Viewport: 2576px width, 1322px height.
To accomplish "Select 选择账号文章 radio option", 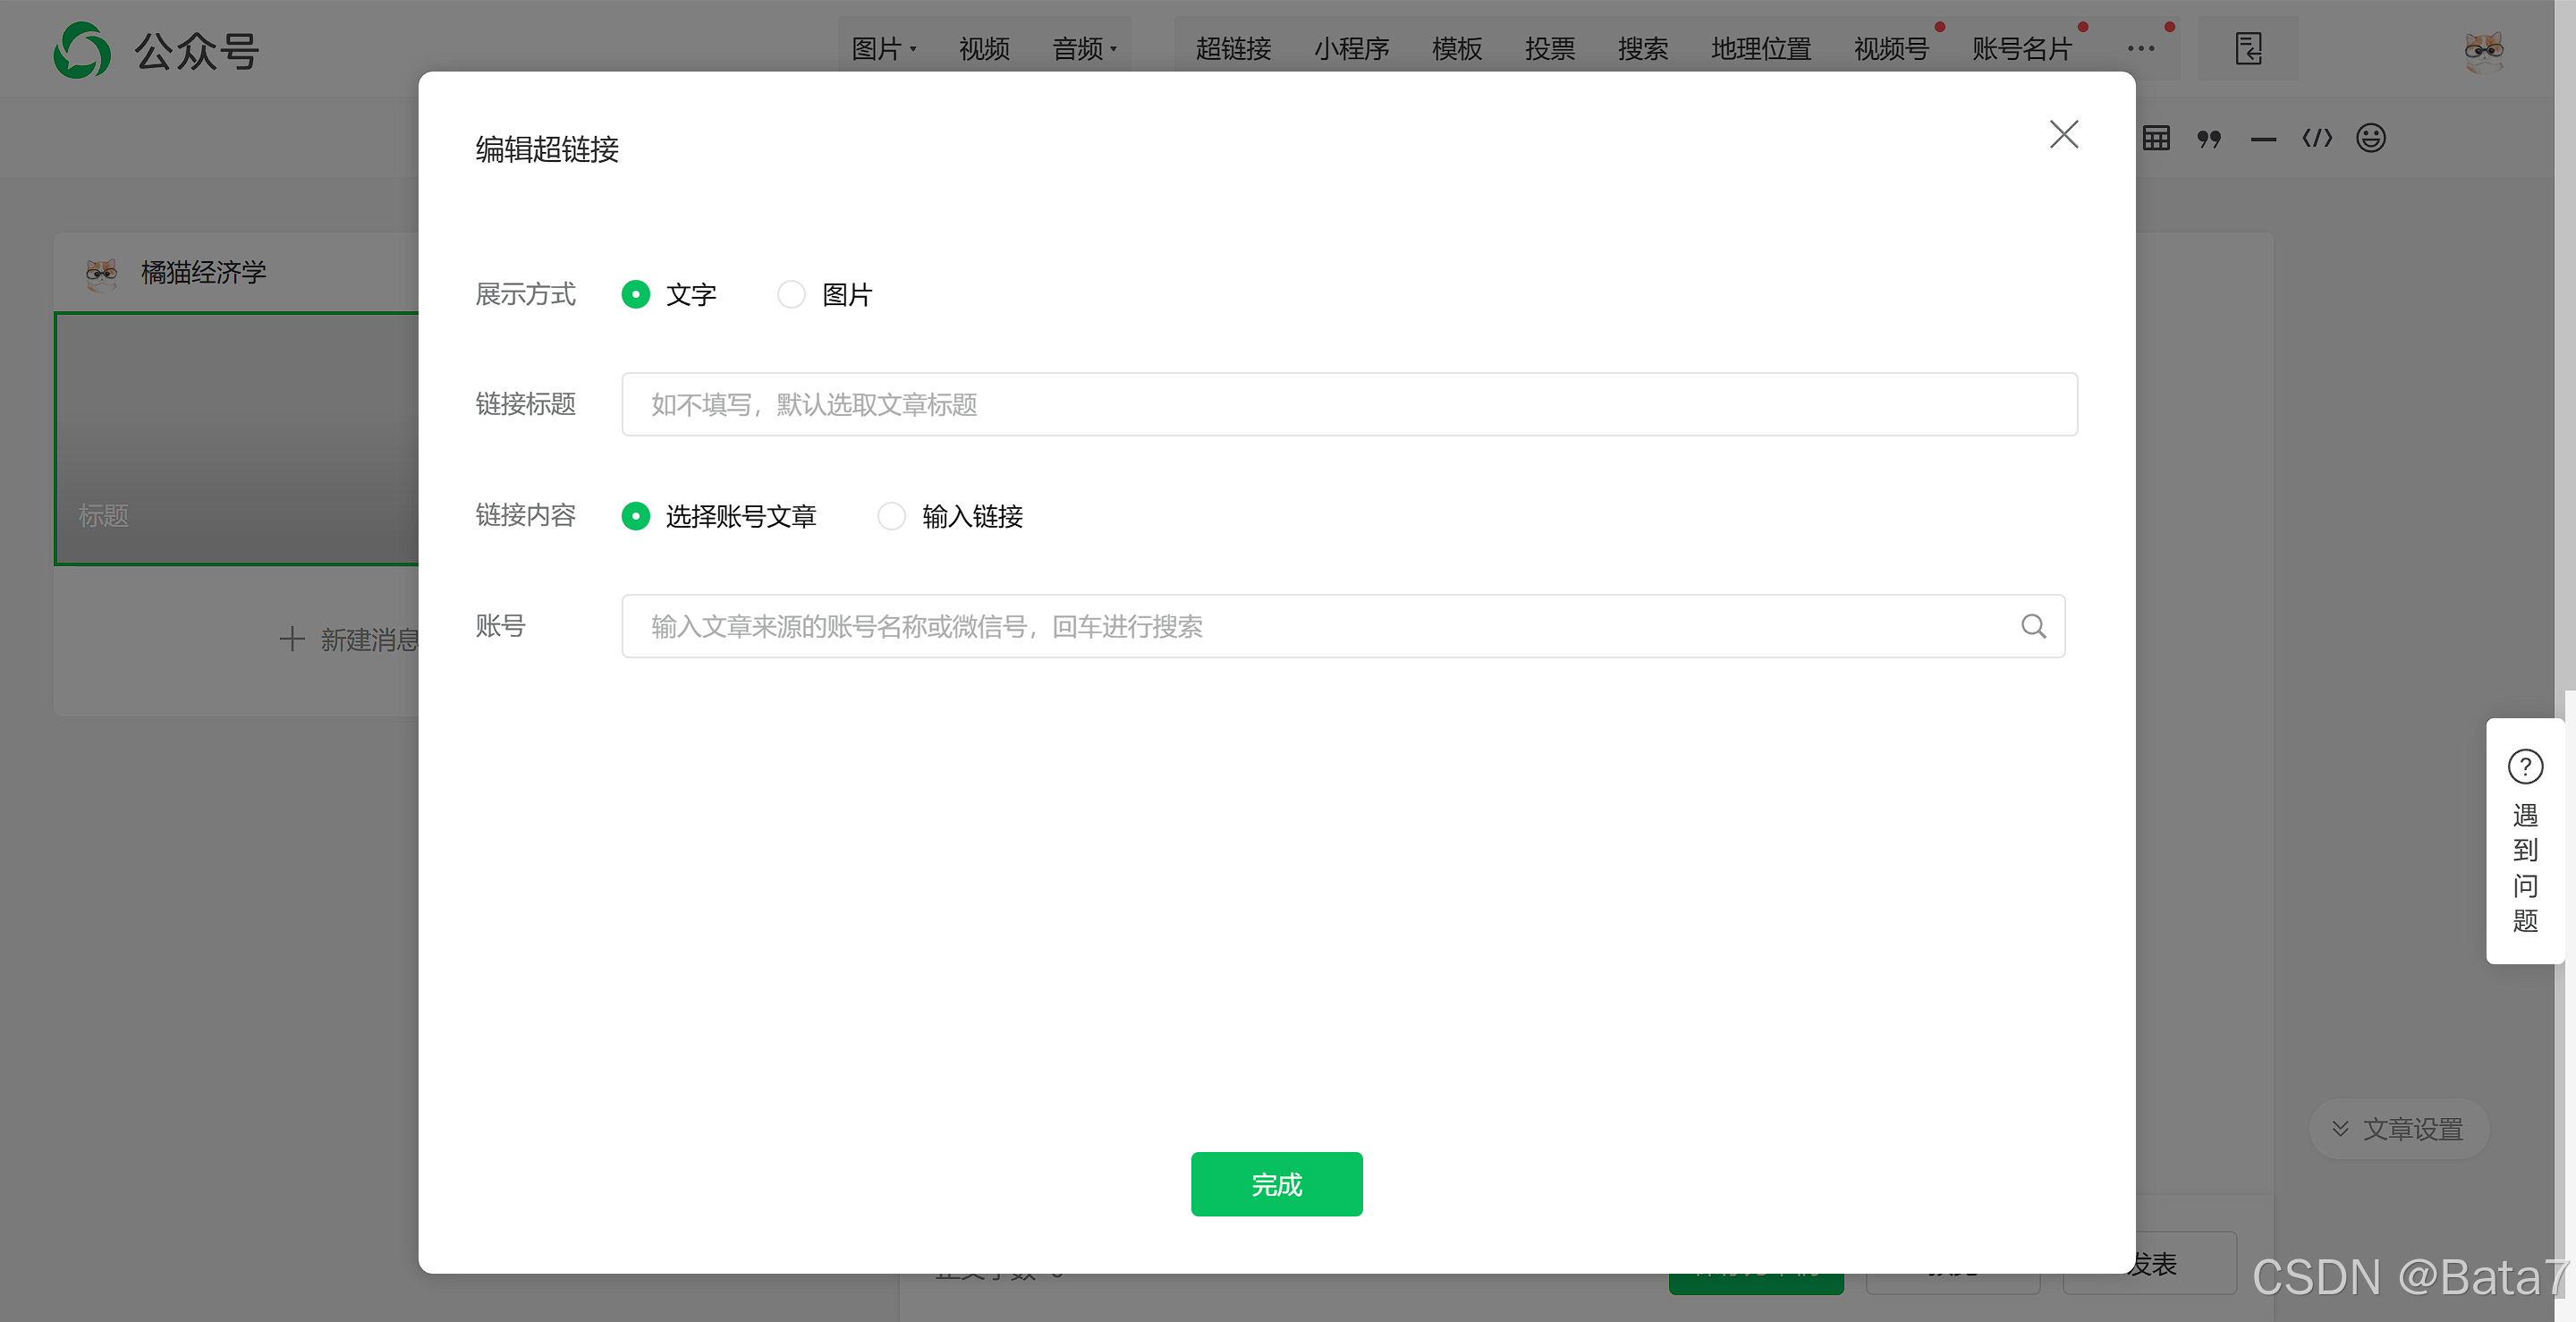I will [x=636, y=516].
